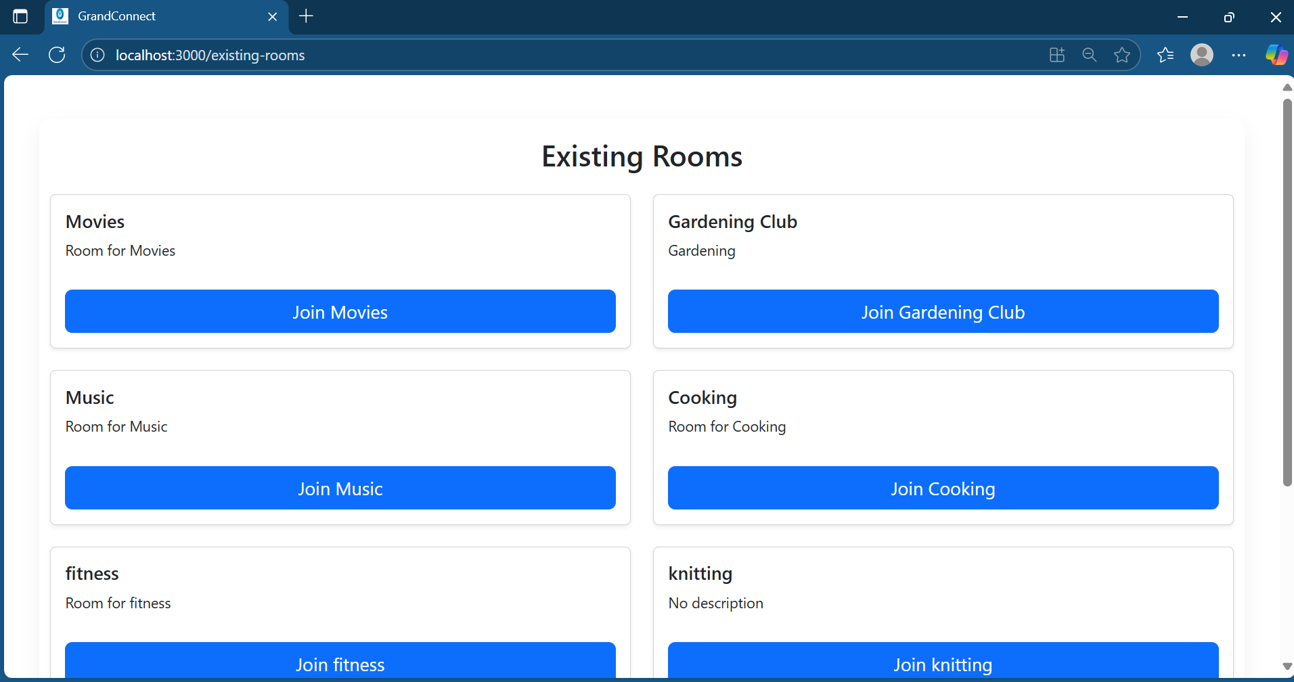Open the browser profile avatar

coord(1202,55)
